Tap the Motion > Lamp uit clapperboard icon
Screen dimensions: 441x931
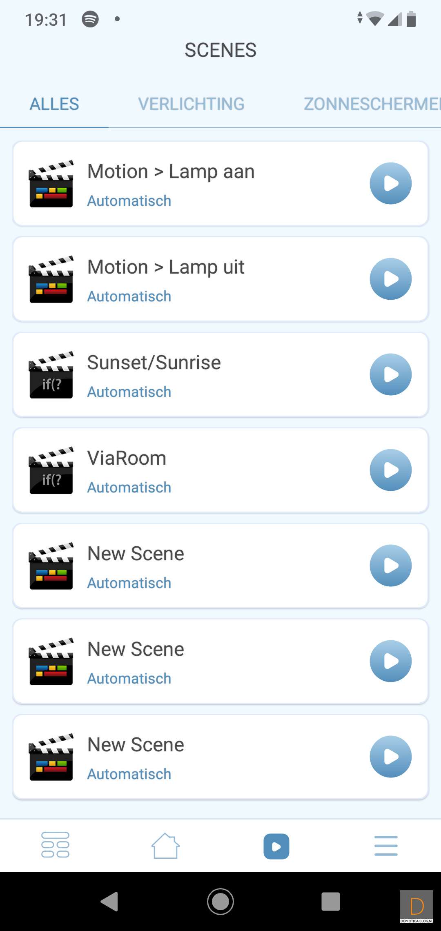point(51,279)
